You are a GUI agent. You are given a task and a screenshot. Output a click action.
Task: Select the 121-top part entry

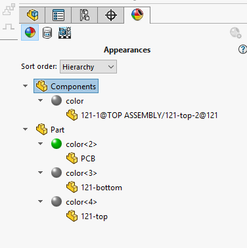pyautogui.click(x=94, y=217)
